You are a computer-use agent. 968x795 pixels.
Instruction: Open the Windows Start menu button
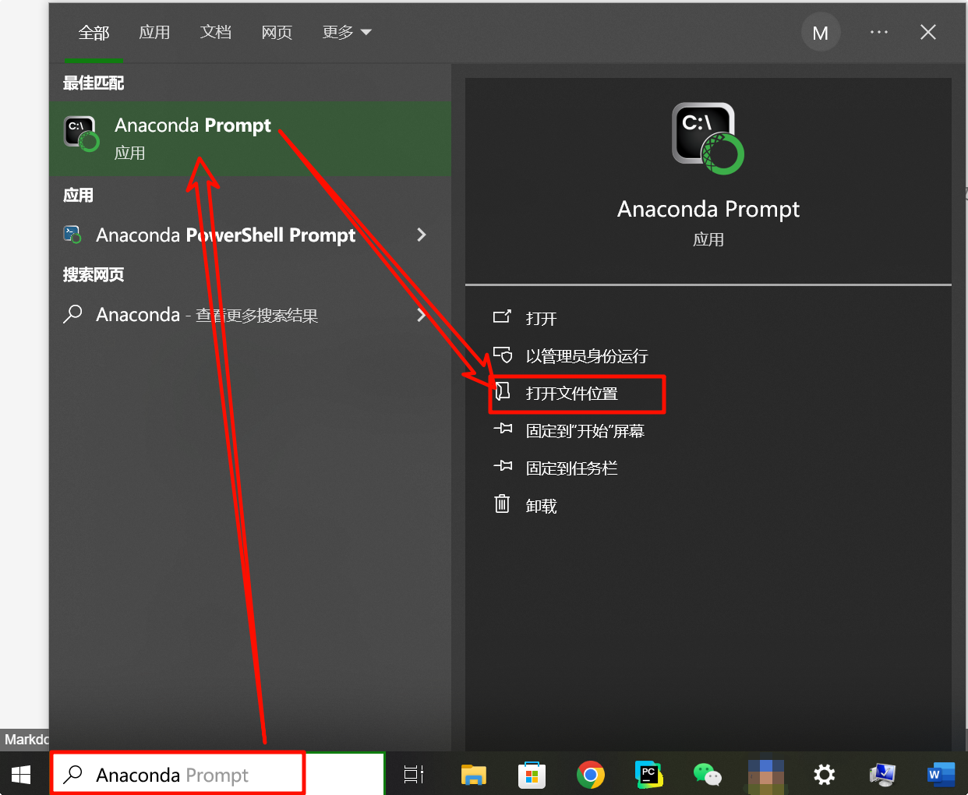click(21, 774)
